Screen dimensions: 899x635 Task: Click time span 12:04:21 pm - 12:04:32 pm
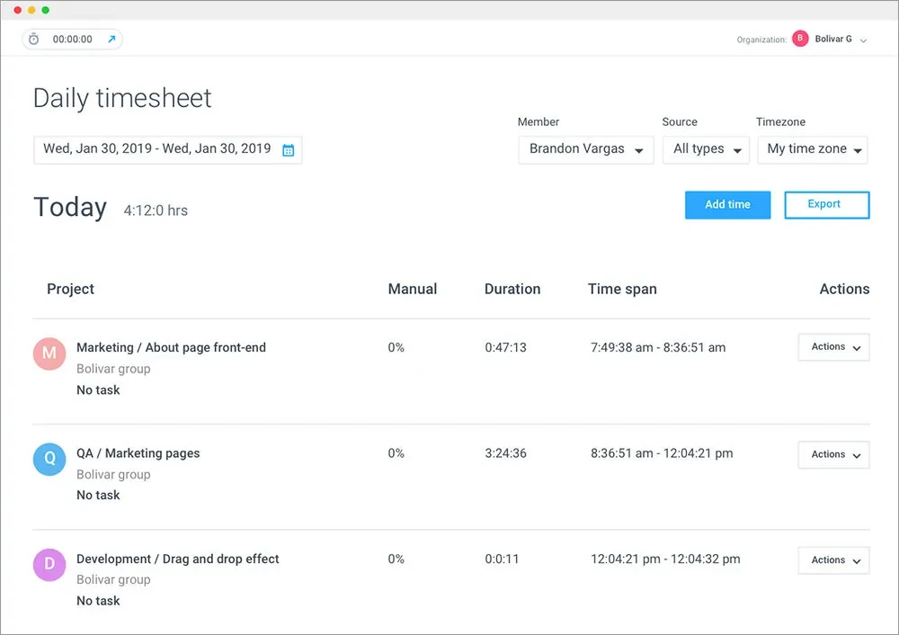(665, 559)
